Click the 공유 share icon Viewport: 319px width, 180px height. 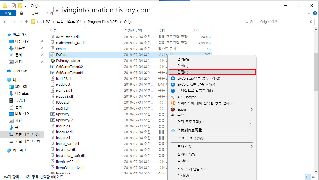pos(173,115)
